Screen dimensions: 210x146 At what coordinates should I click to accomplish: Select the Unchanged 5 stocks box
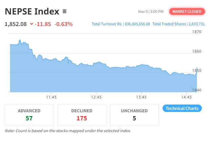point(134,115)
